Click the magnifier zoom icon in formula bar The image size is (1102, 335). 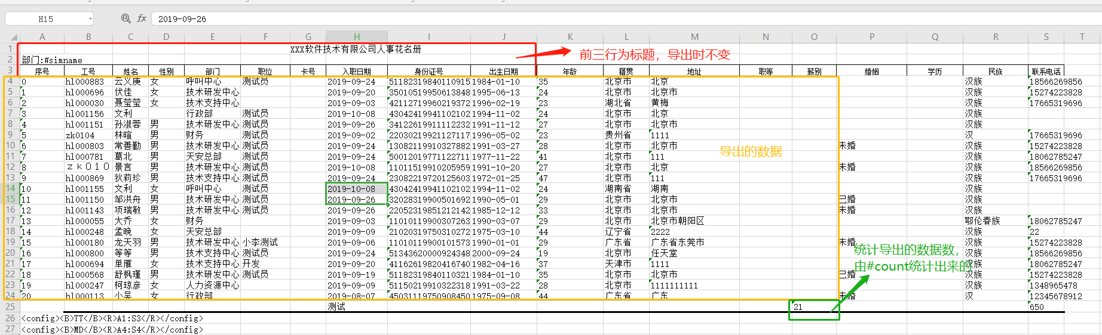(x=125, y=18)
